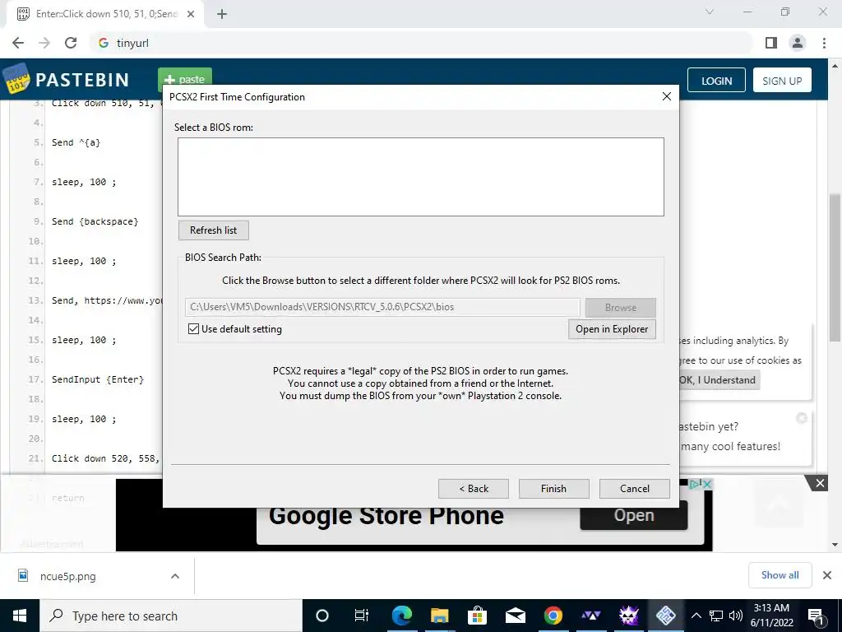Click the code line 'SendInput {Enter}'
The height and width of the screenshot is (632, 842).
98,379
